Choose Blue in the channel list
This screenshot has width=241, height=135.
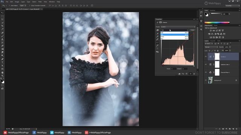(174, 39)
